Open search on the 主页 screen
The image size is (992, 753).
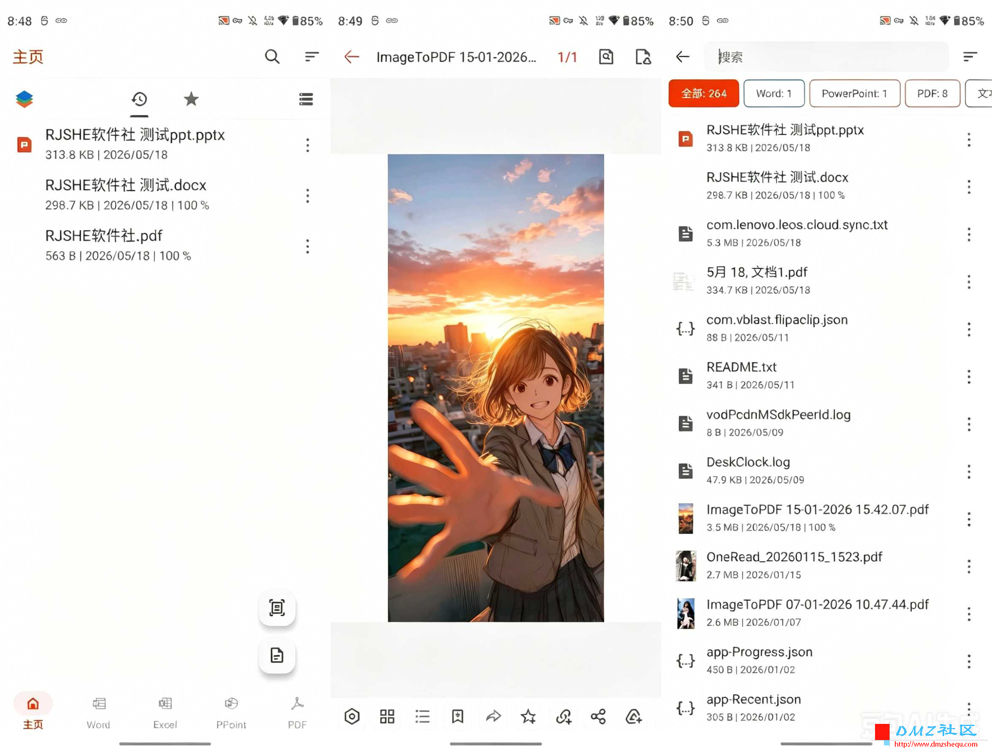(x=272, y=57)
